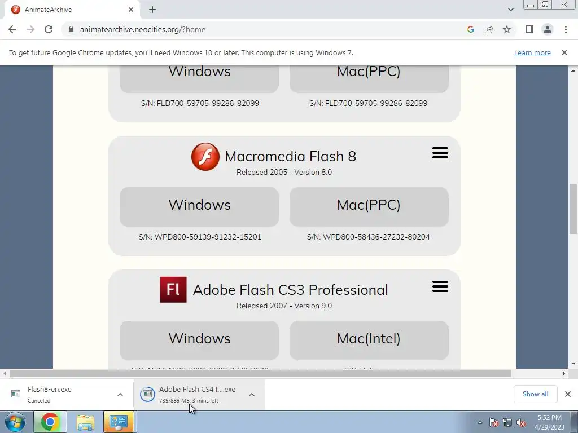Click Adobe Flash CS3 Professional heading

pos(291,290)
